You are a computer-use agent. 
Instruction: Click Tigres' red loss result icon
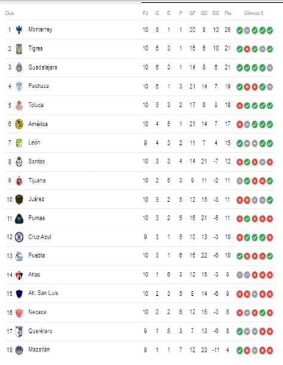247,49
